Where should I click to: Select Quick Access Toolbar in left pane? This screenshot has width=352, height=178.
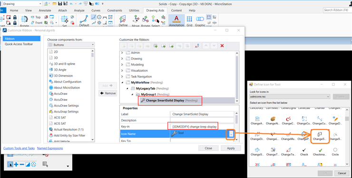pos(19,44)
